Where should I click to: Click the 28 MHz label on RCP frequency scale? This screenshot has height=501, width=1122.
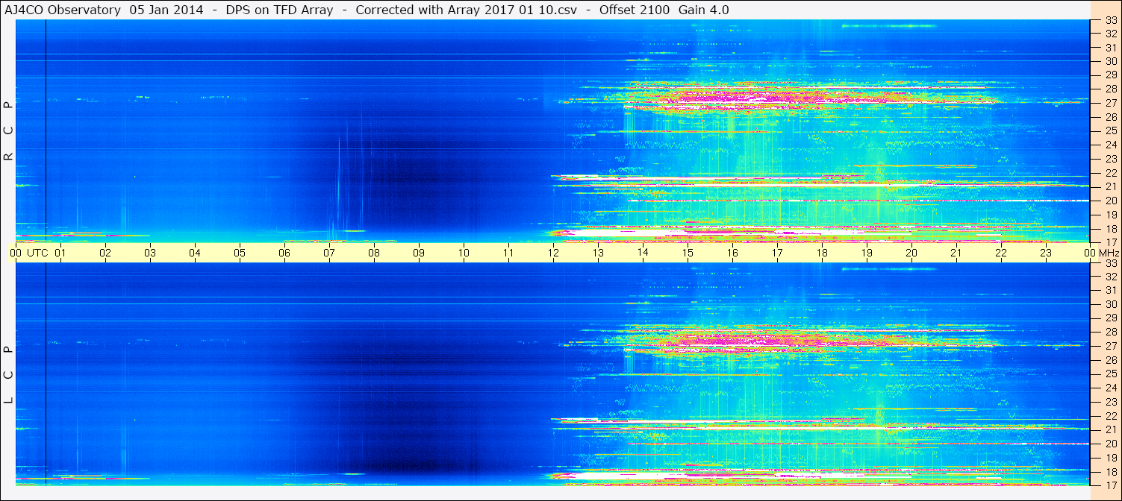point(1110,89)
